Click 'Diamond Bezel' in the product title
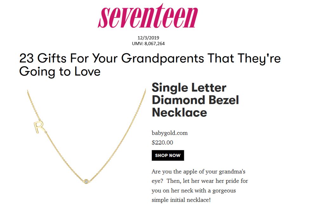 [195, 100]
